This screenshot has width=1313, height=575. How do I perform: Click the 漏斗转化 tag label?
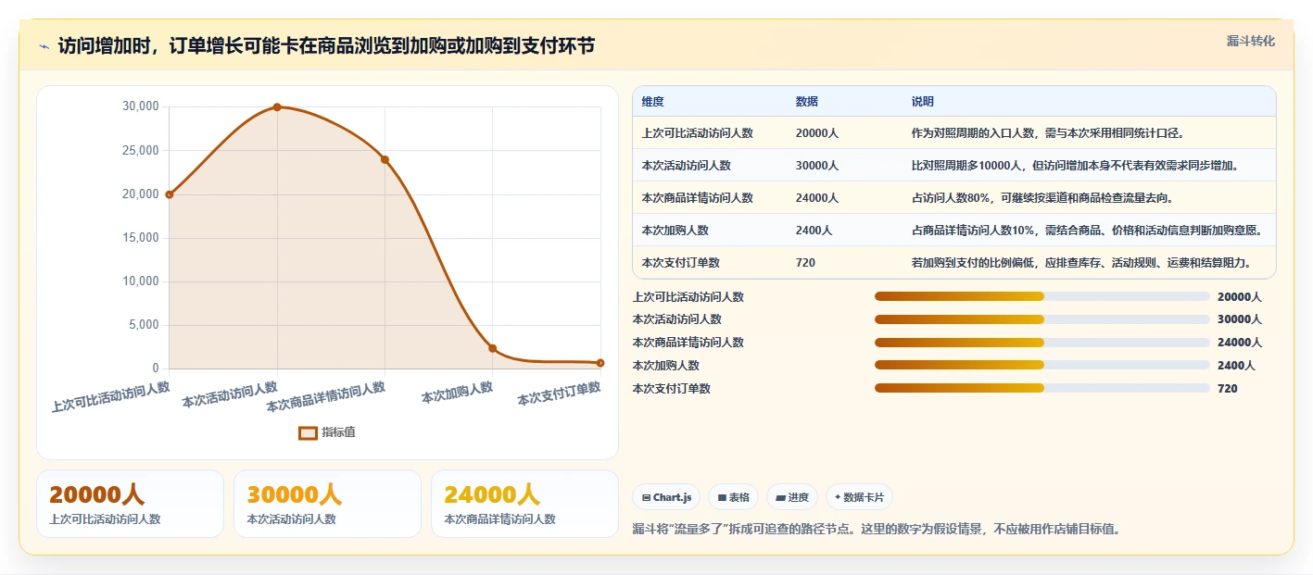(x=1251, y=41)
